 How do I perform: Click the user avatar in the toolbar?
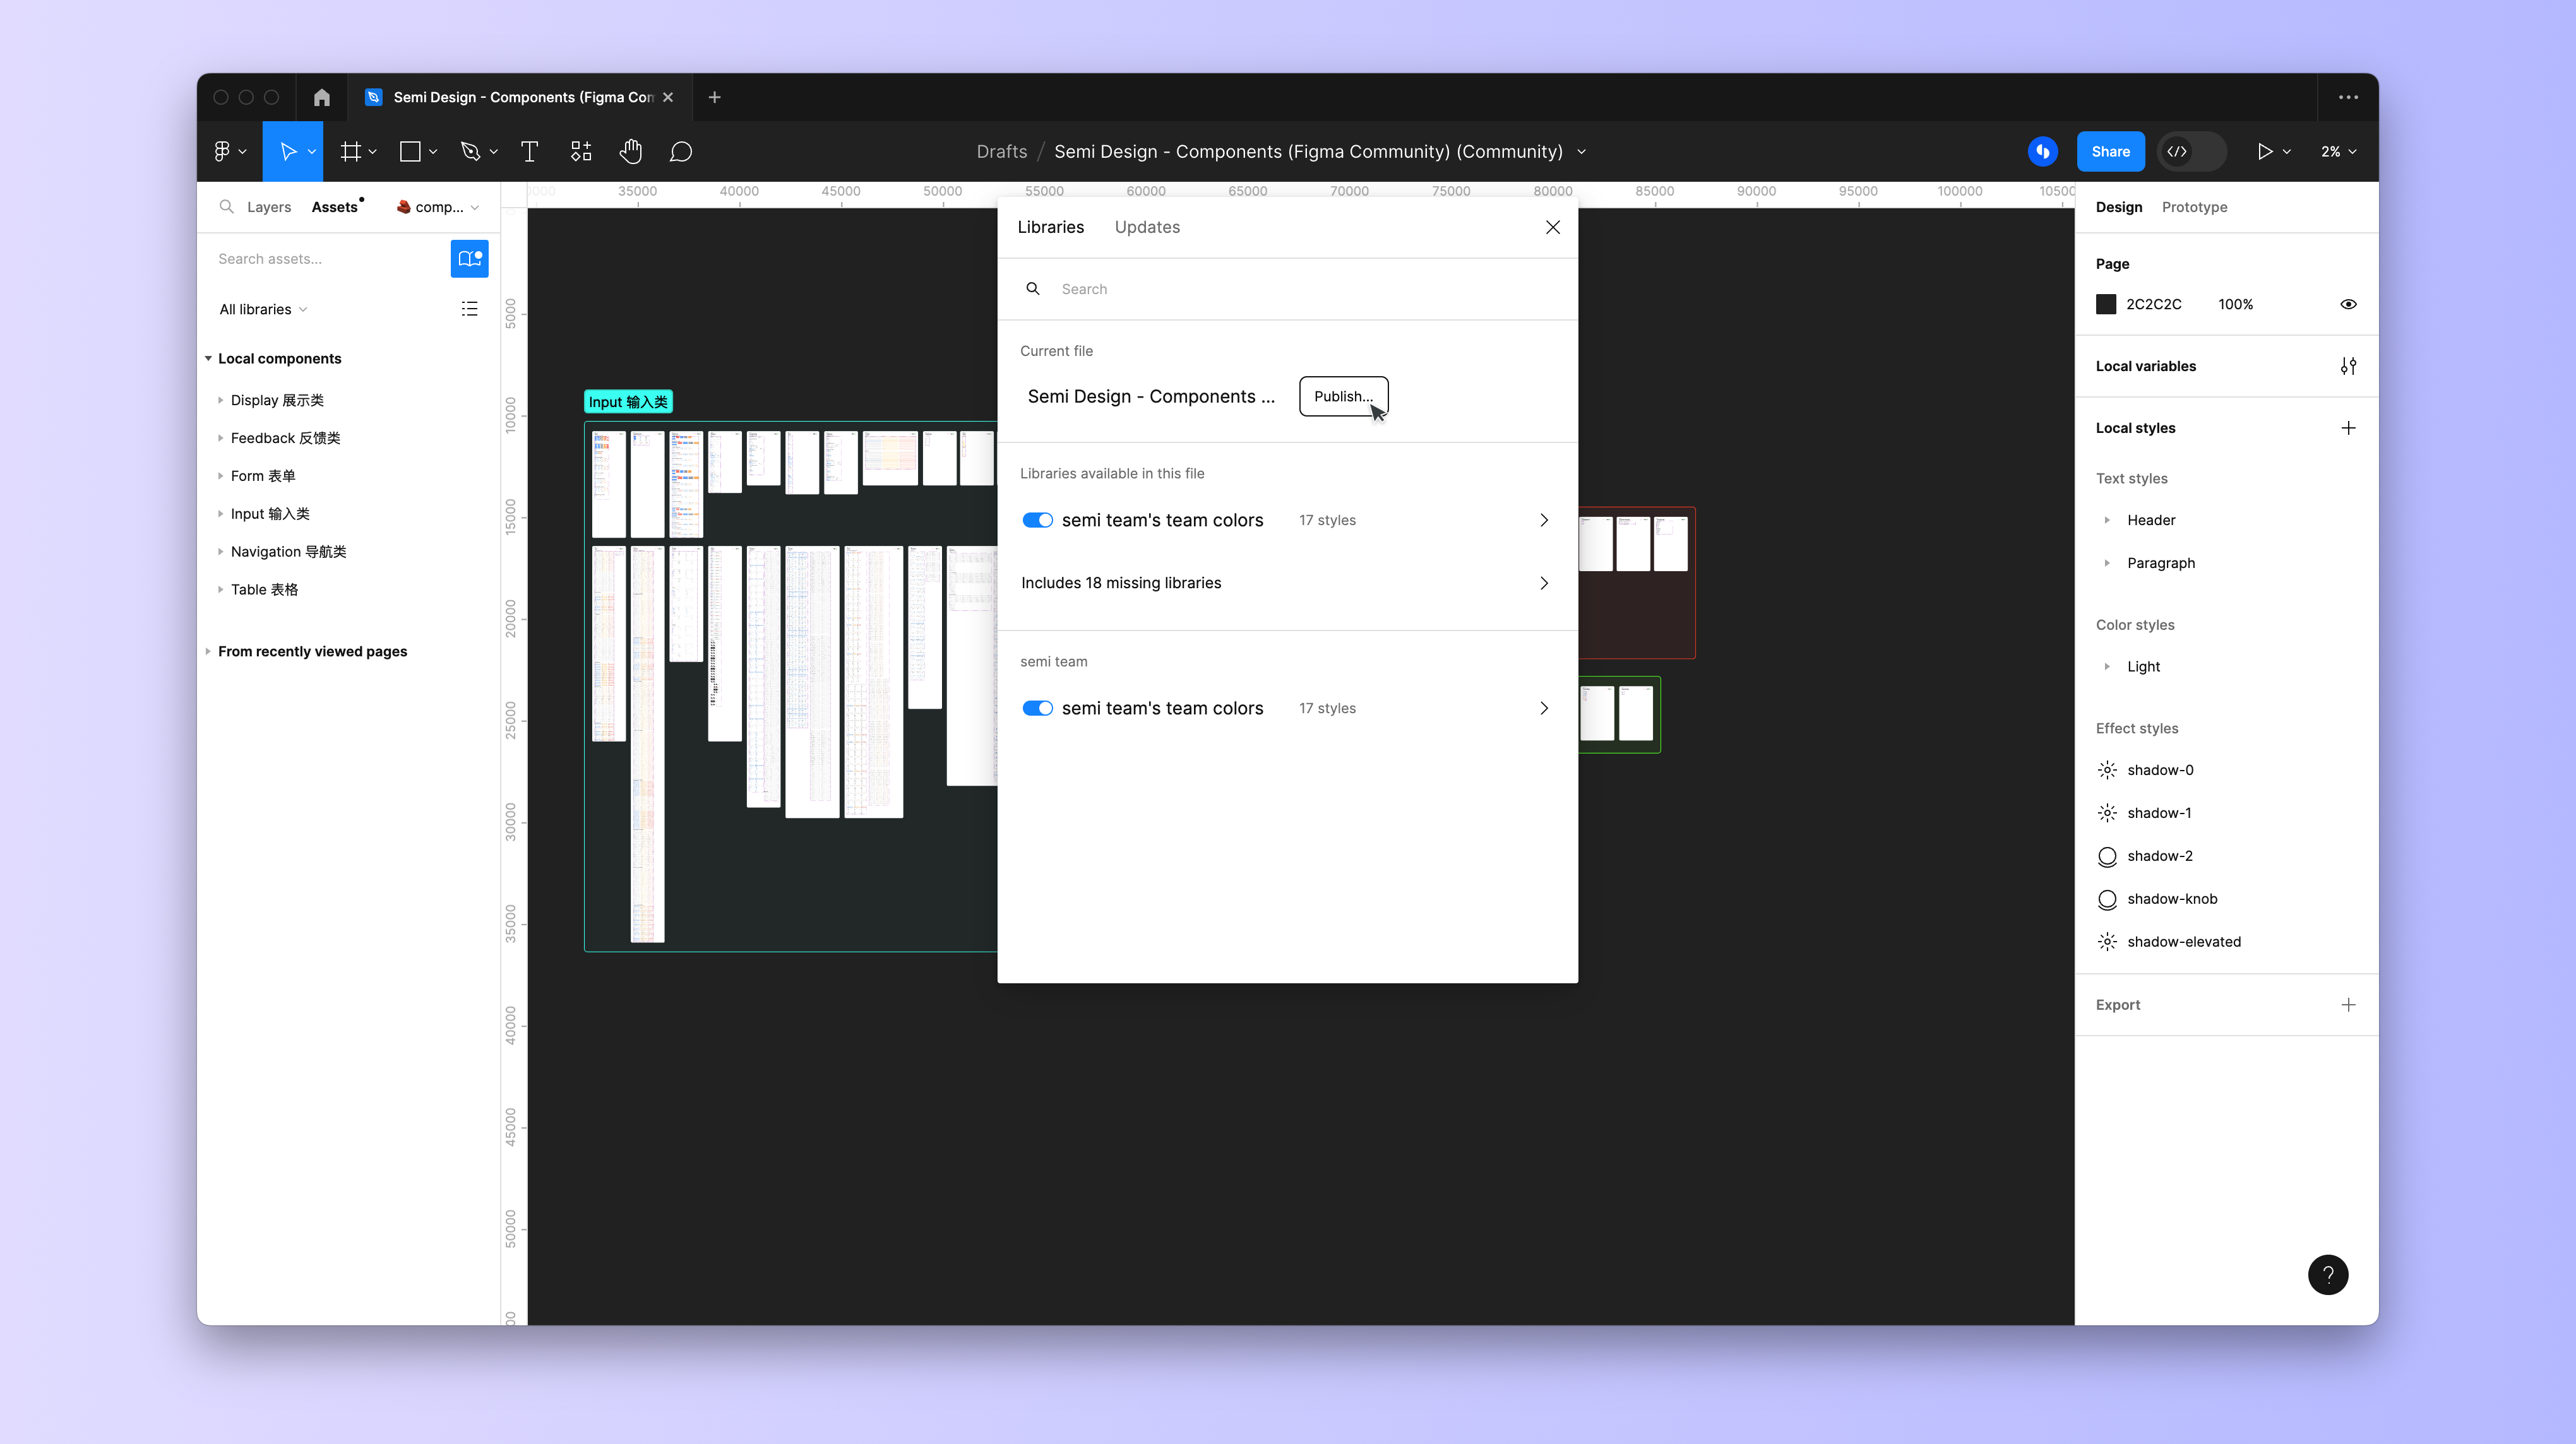coord(2042,151)
